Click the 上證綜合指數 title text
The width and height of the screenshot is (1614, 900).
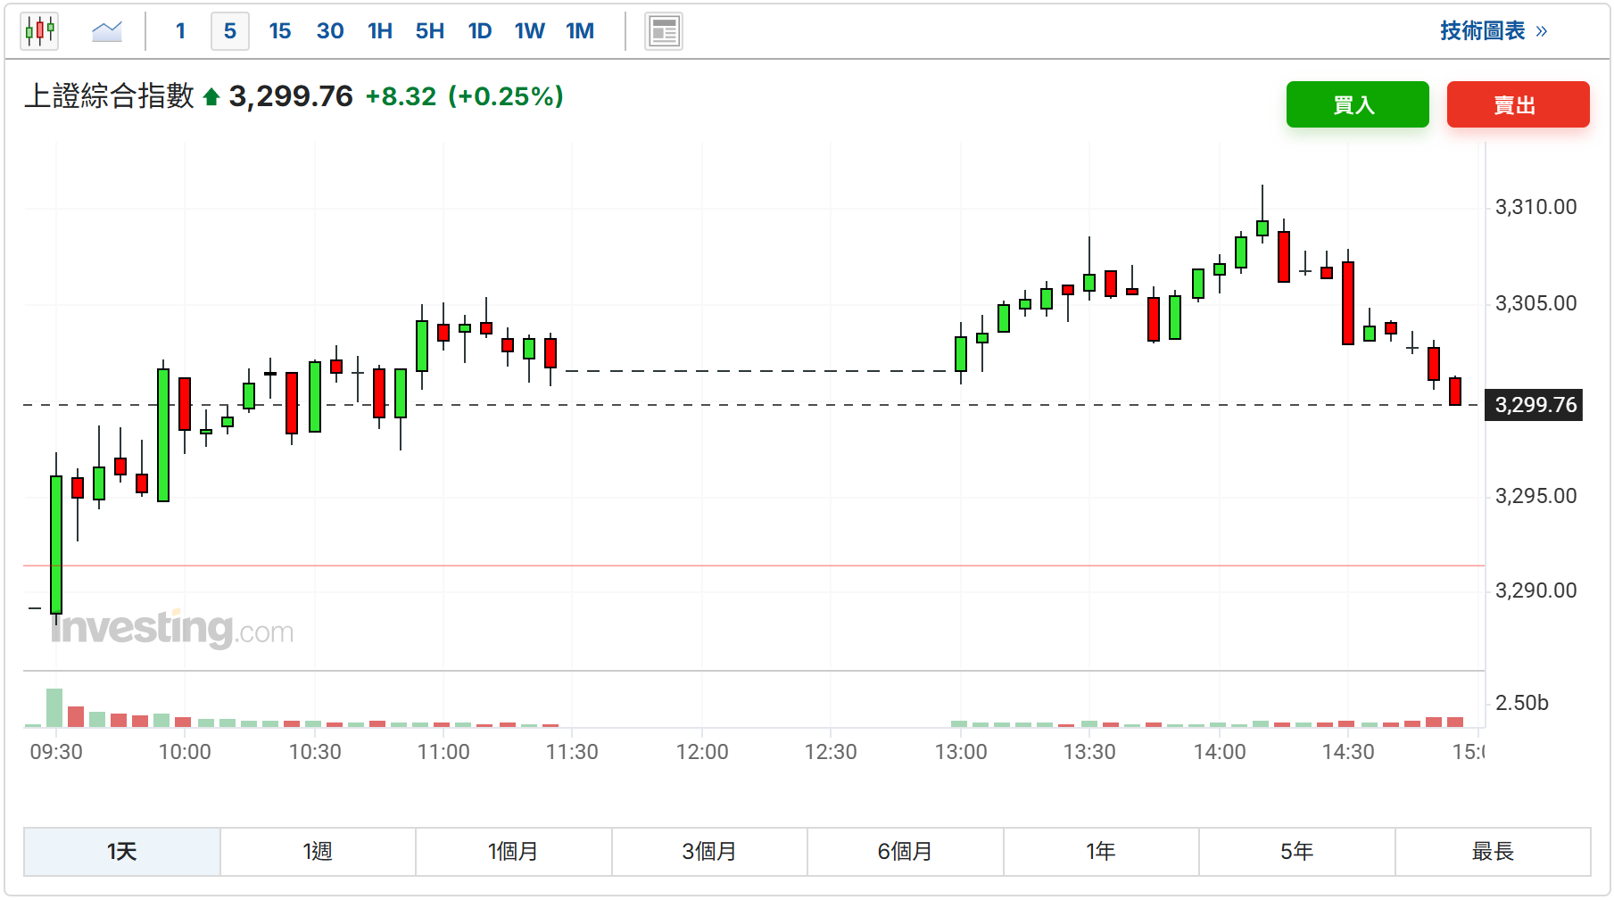(x=109, y=95)
